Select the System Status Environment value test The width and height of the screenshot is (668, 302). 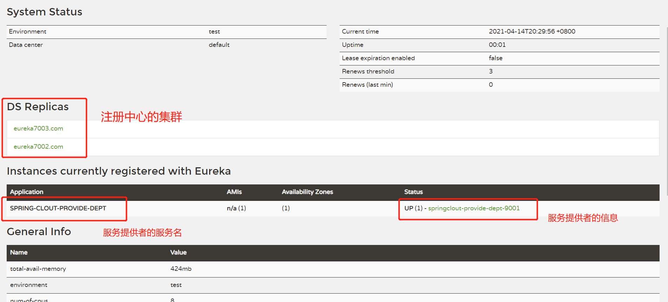point(214,31)
